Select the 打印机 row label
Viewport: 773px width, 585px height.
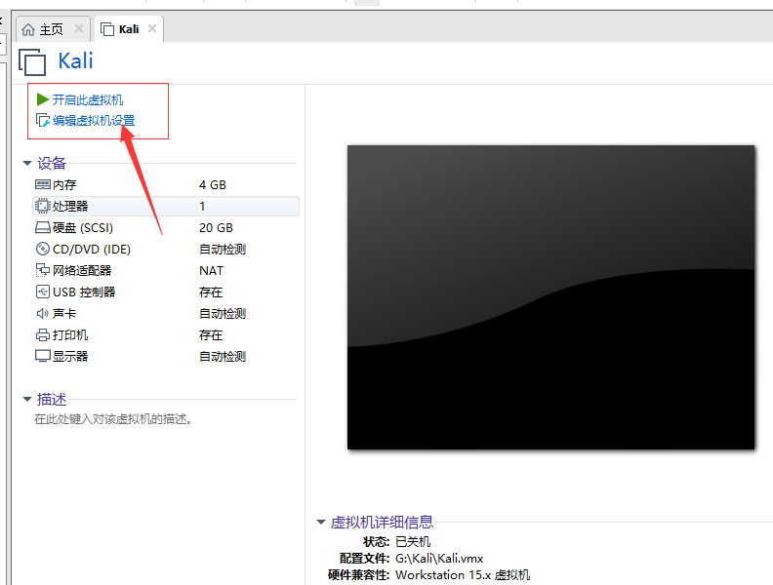click(70, 334)
